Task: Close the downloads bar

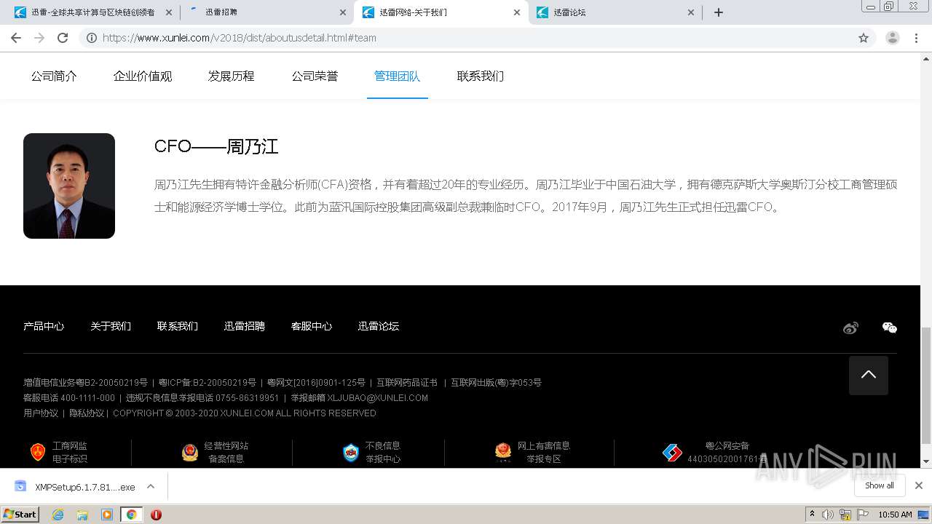Action: point(919,485)
